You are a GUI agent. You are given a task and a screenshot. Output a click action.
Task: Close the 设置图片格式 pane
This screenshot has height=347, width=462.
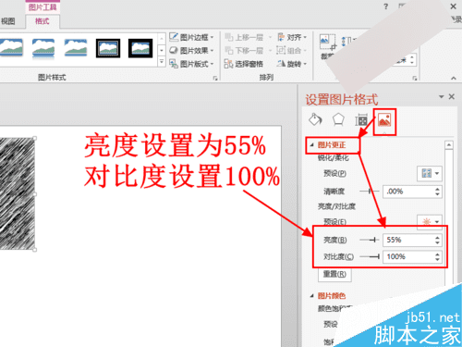tap(452, 96)
